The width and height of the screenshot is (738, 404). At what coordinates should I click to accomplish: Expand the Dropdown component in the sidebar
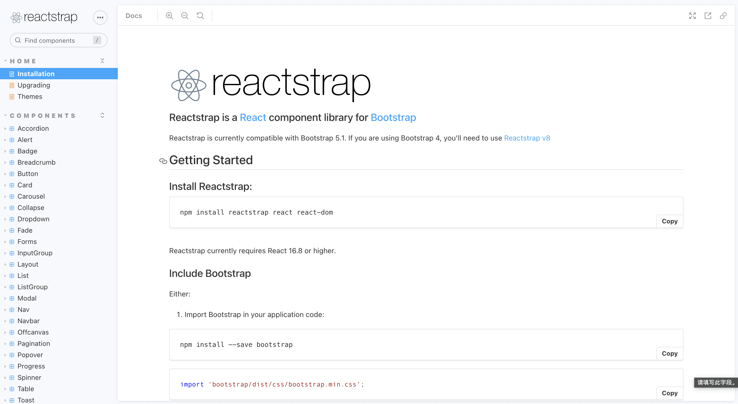click(33, 219)
